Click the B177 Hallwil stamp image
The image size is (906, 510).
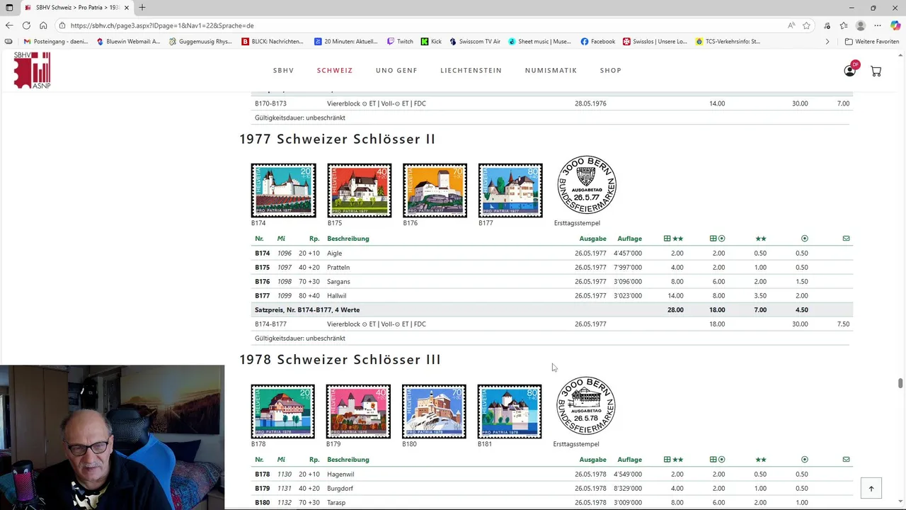[510, 190]
